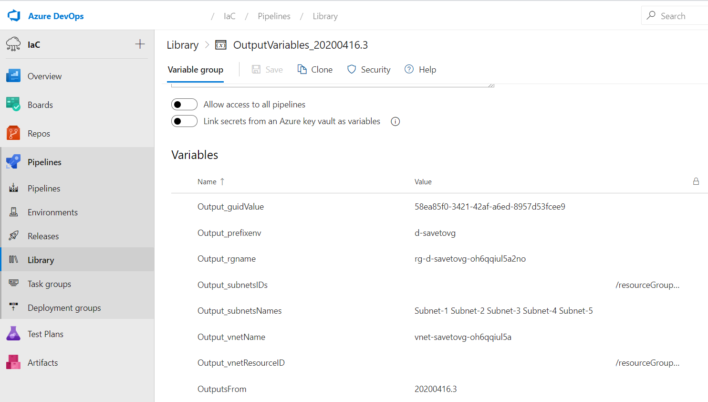
Task: Open Environments under Pipelines menu
Action: pos(52,212)
